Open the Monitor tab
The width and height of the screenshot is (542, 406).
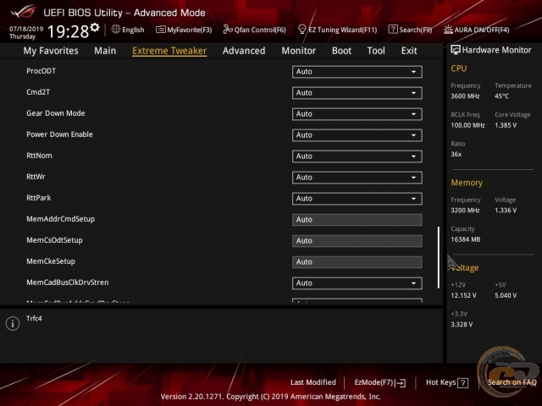tap(299, 51)
